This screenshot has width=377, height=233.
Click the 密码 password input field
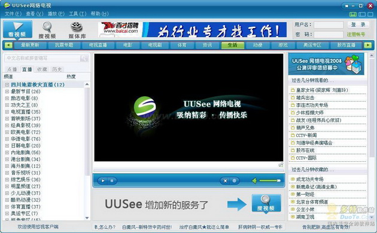click(x=329, y=34)
